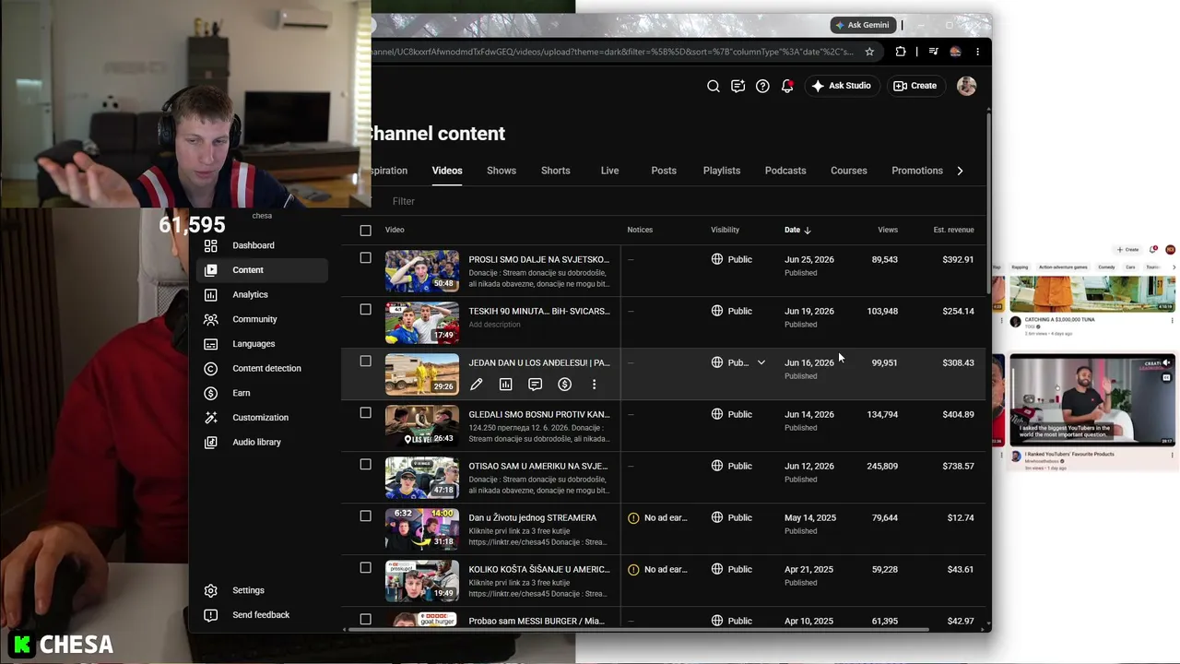This screenshot has width=1180, height=664.
Task: Check the box for OTISAO SAM U AMERIKU video
Action: (x=366, y=465)
